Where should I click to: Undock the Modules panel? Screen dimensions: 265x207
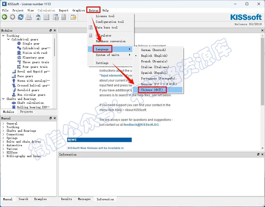(x=51, y=31)
